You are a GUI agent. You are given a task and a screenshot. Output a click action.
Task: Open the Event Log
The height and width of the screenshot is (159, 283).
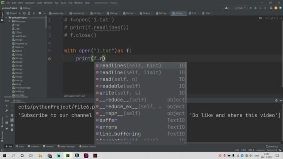tap(272, 146)
